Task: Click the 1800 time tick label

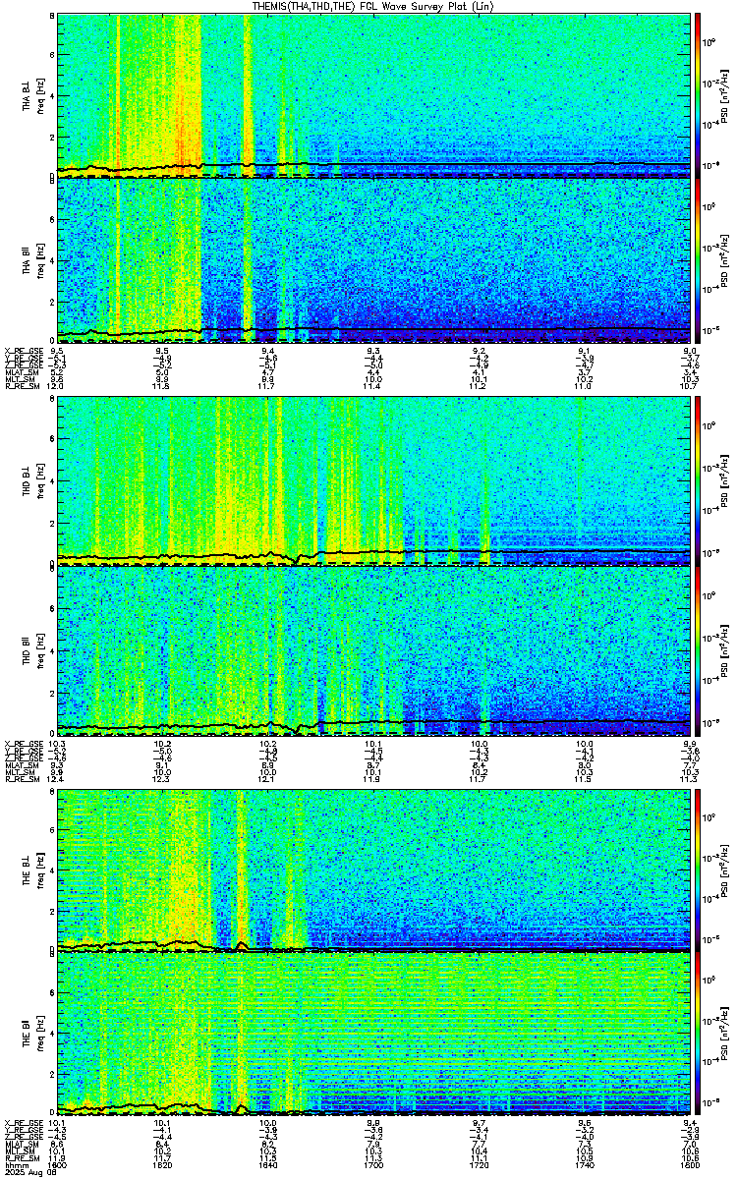Action: [x=690, y=1165]
